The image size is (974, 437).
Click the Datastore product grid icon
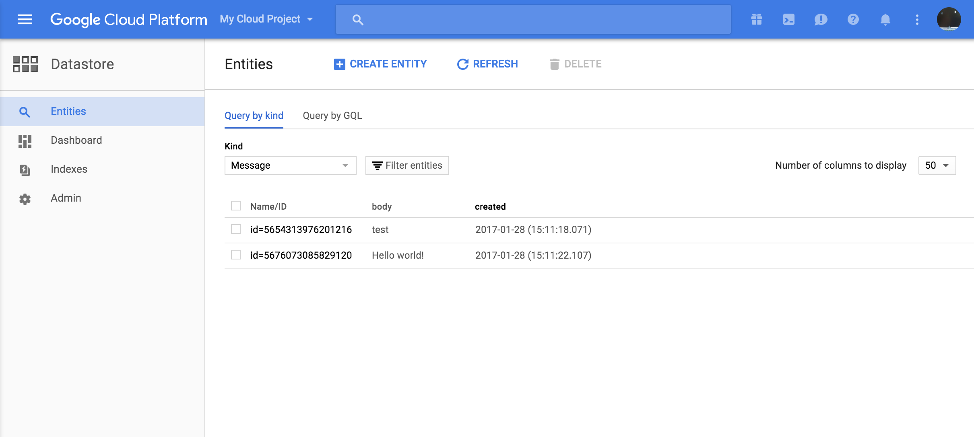click(x=25, y=64)
